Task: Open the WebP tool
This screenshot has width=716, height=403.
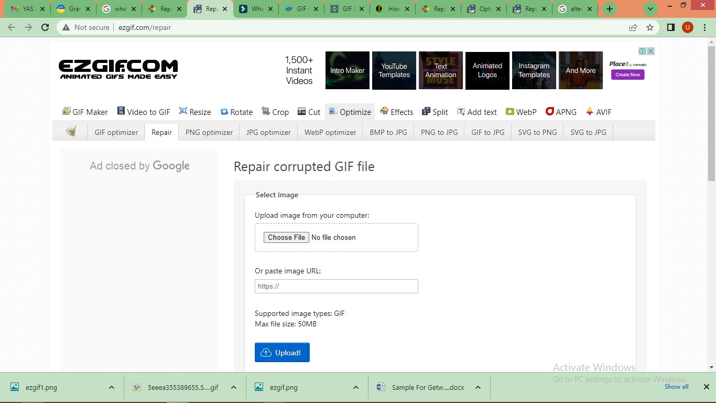Action: [521, 112]
